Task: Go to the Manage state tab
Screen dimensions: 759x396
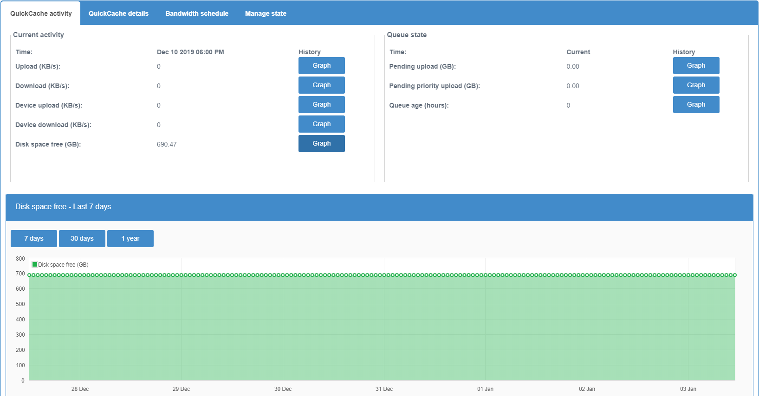Action: click(266, 13)
